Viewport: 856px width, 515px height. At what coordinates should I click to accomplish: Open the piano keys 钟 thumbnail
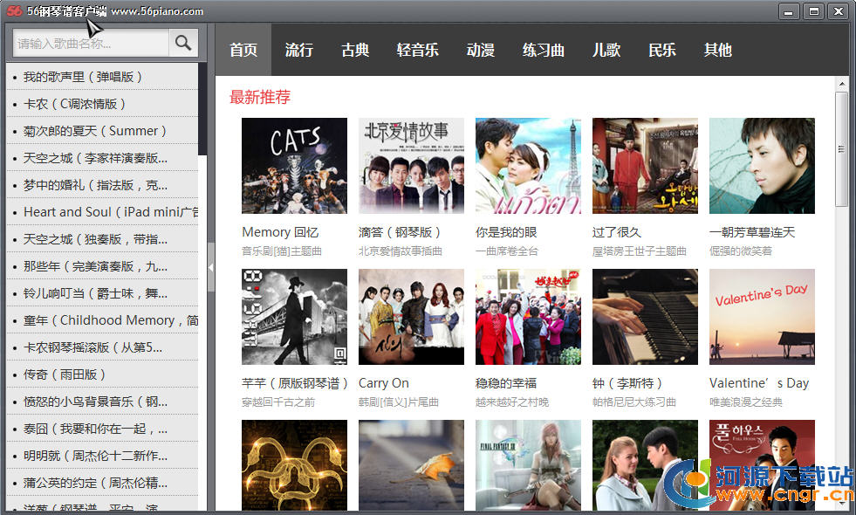645,317
